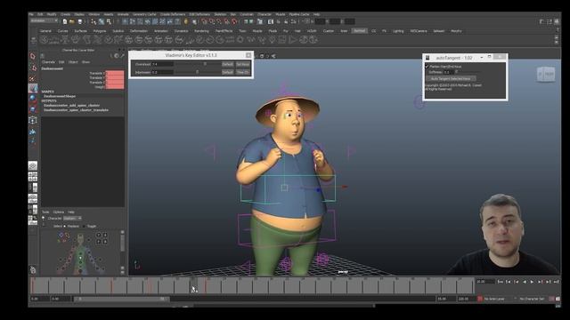Select the Replace radio button
Viewport: 570px width, 320px height.
(x=65, y=226)
